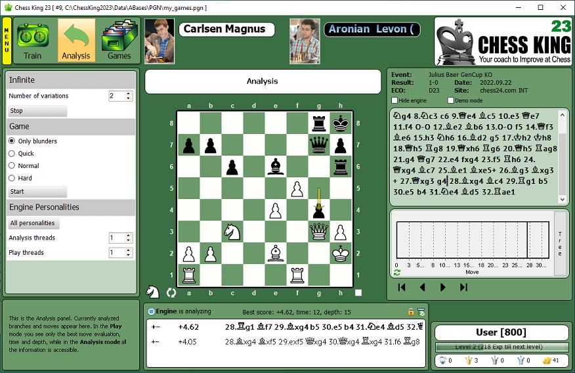Click the Start game analysis button

point(37,192)
